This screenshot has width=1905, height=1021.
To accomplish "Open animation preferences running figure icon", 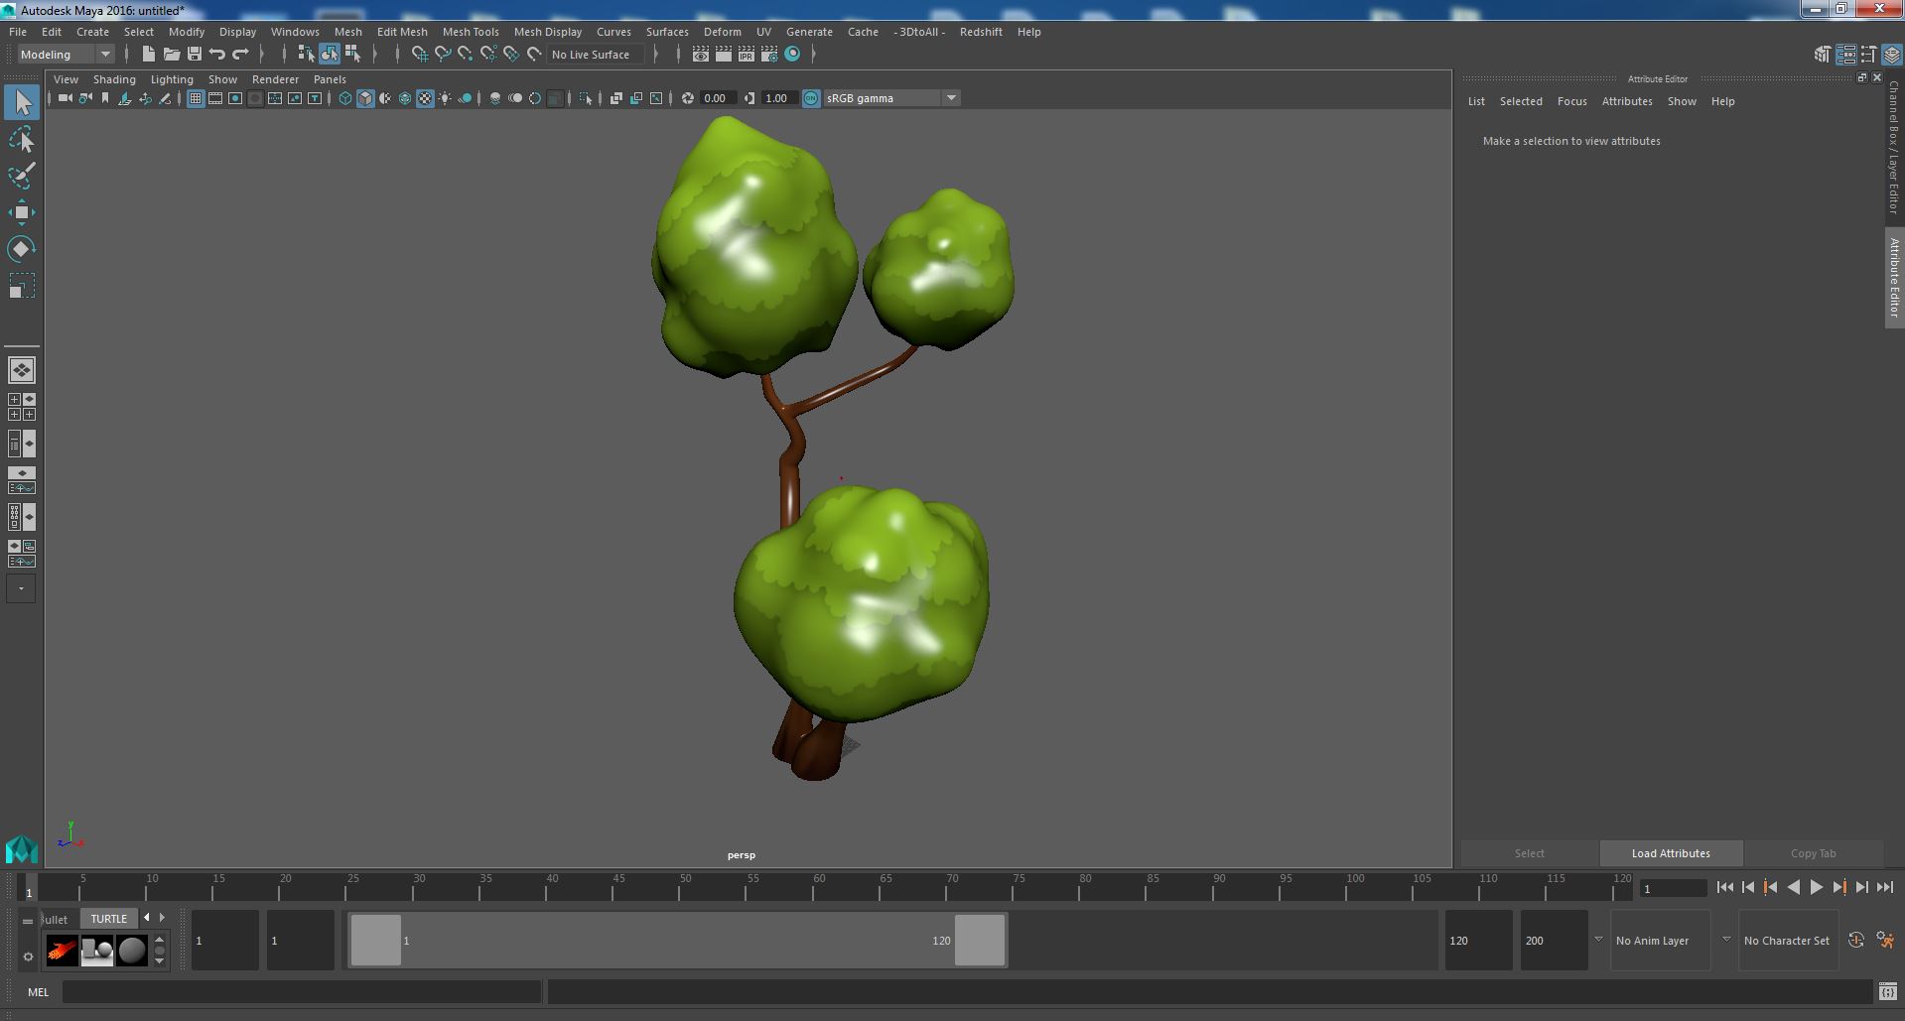I will click(x=1885, y=941).
